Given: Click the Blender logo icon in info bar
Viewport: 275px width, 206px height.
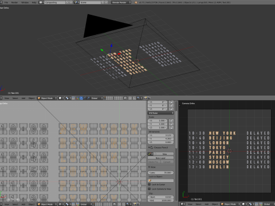Looking at the screenshot, I should point(136,2).
